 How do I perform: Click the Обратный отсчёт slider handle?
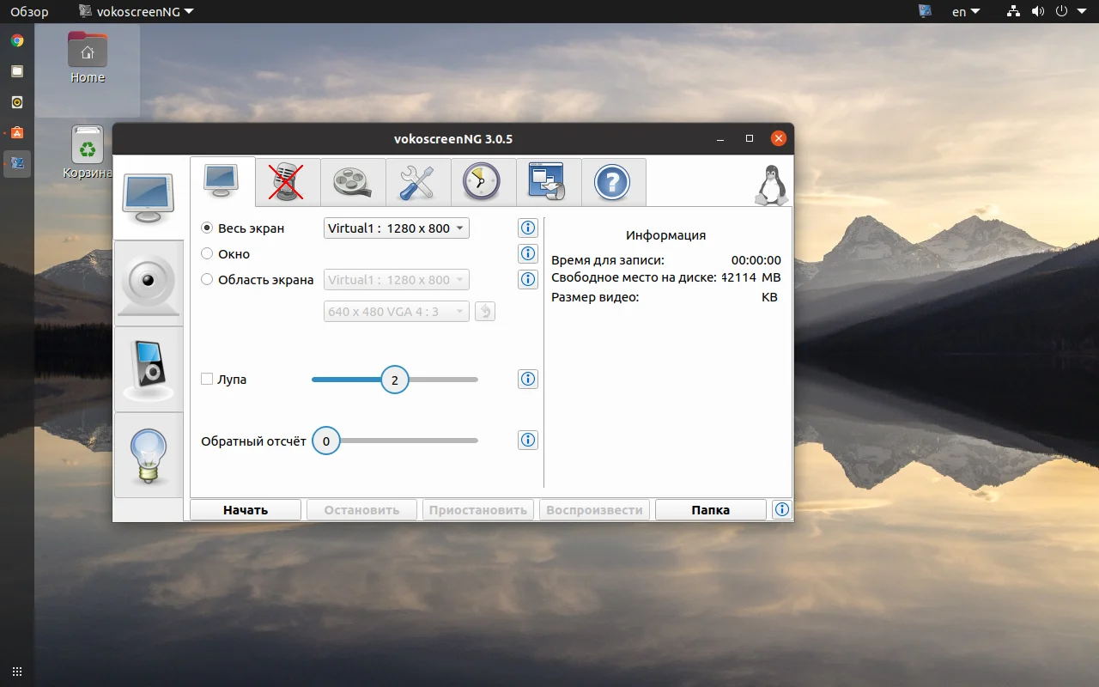pyautogui.click(x=326, y=441)
